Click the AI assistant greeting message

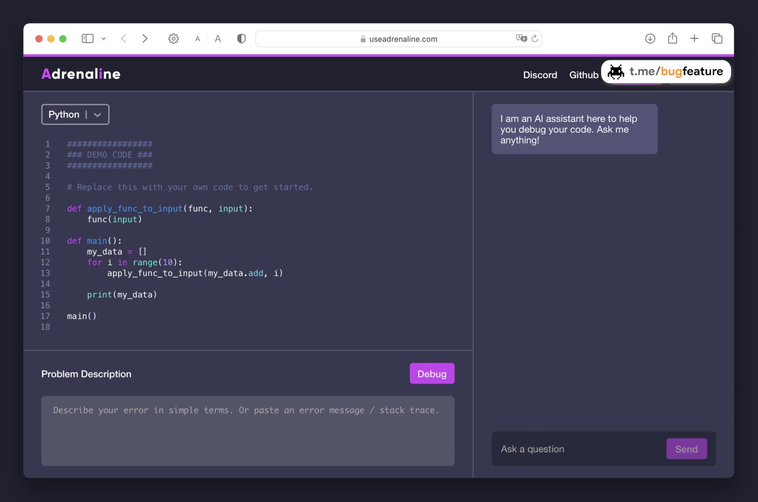pyautogui.click(x=574, y=129)
